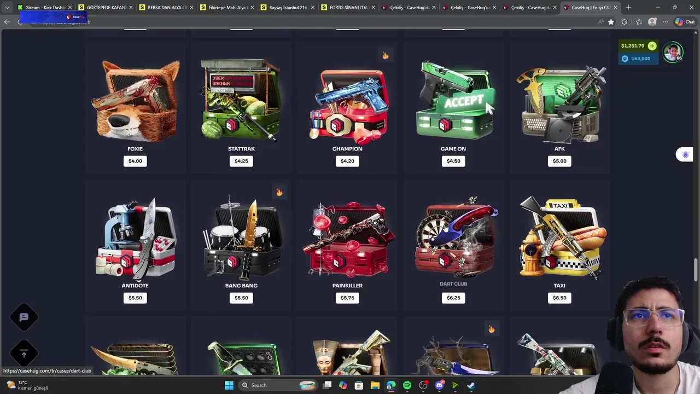Open Steam from the taskbar
Image resolution: width=700 pixels, height=394 pixels.
(x=471, y=385)
